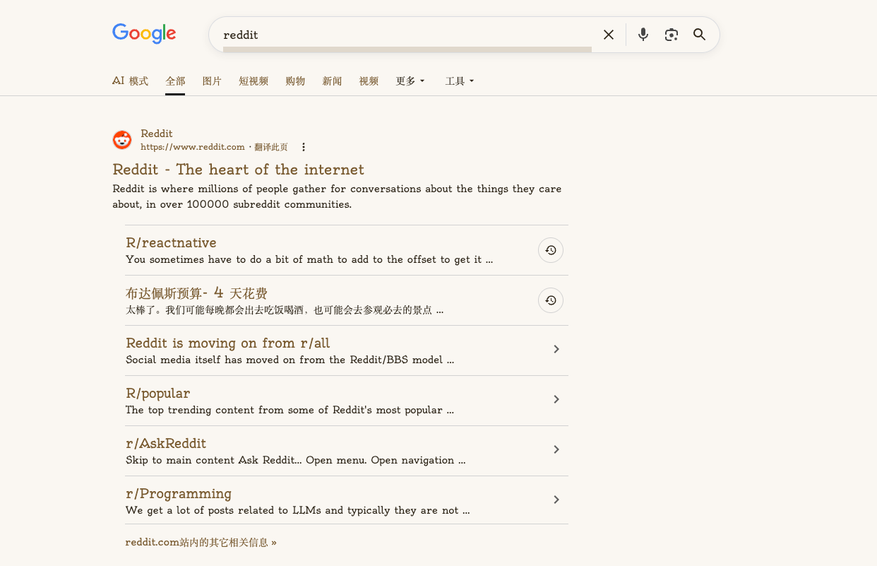Expand chevron next to r/AskReddit
877x566 pixels.
(x=556, y=449)
